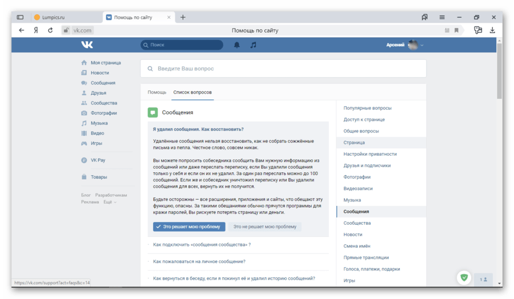Select the Список вопросов tab
This screenshot has height=299, width=514.
pyautogui.click(x=192, y=92)
